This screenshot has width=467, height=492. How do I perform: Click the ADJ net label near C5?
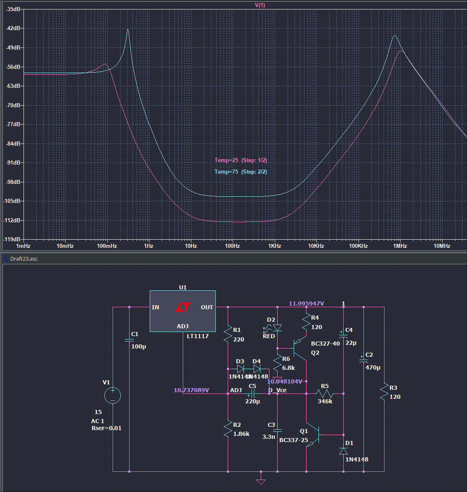(236, 390)
